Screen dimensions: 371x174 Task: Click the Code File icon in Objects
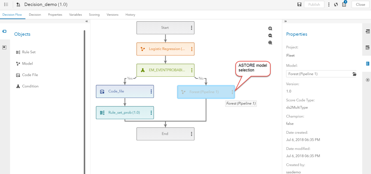18,75
